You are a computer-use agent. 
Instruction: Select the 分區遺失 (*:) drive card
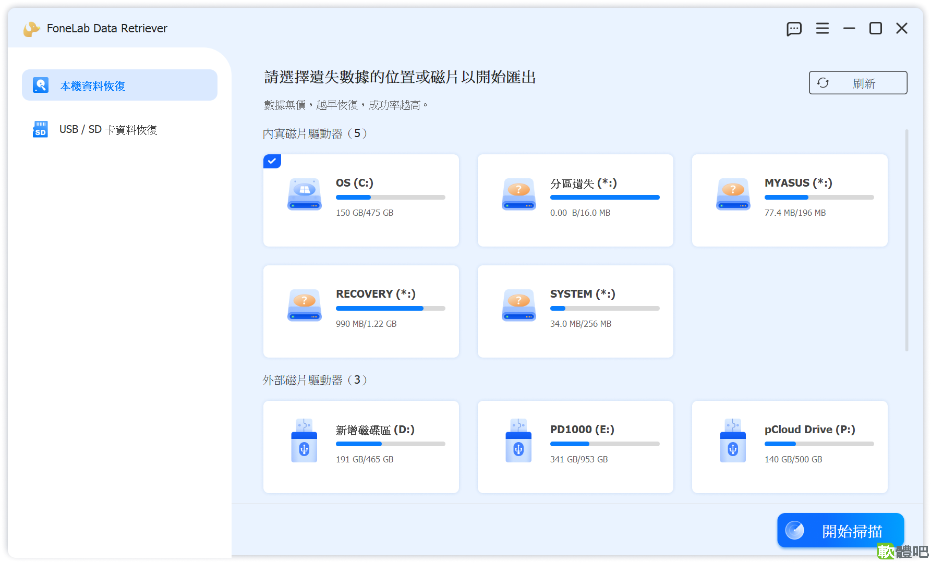[575, 200]
